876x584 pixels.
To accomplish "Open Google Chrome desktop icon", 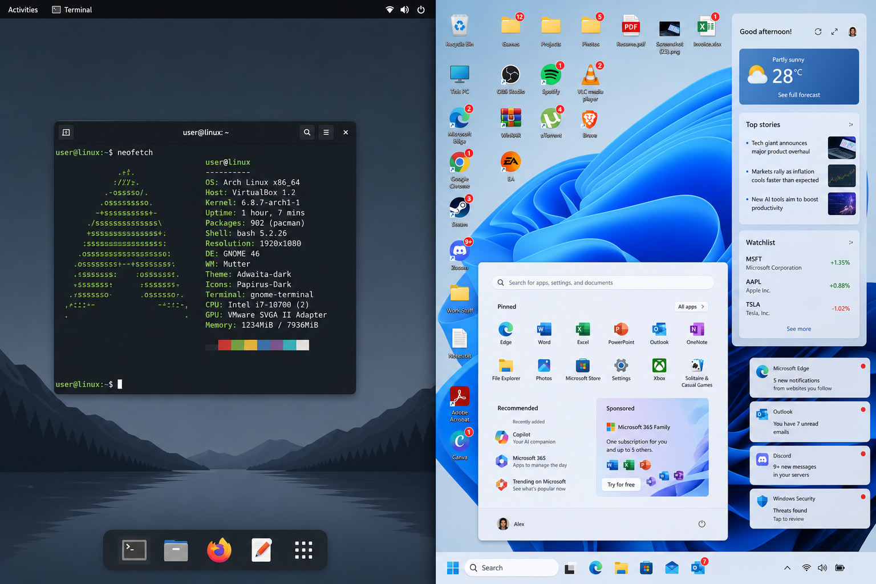I will coord(460,170).
